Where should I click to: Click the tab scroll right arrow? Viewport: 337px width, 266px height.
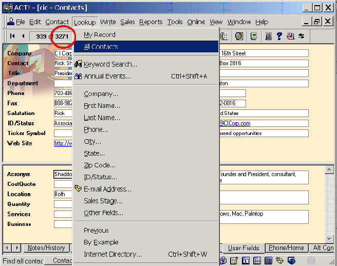coord(16,248)
